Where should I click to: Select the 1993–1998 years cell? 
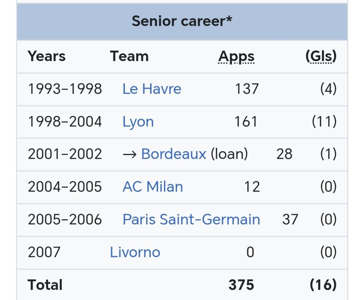click(65, 89)
